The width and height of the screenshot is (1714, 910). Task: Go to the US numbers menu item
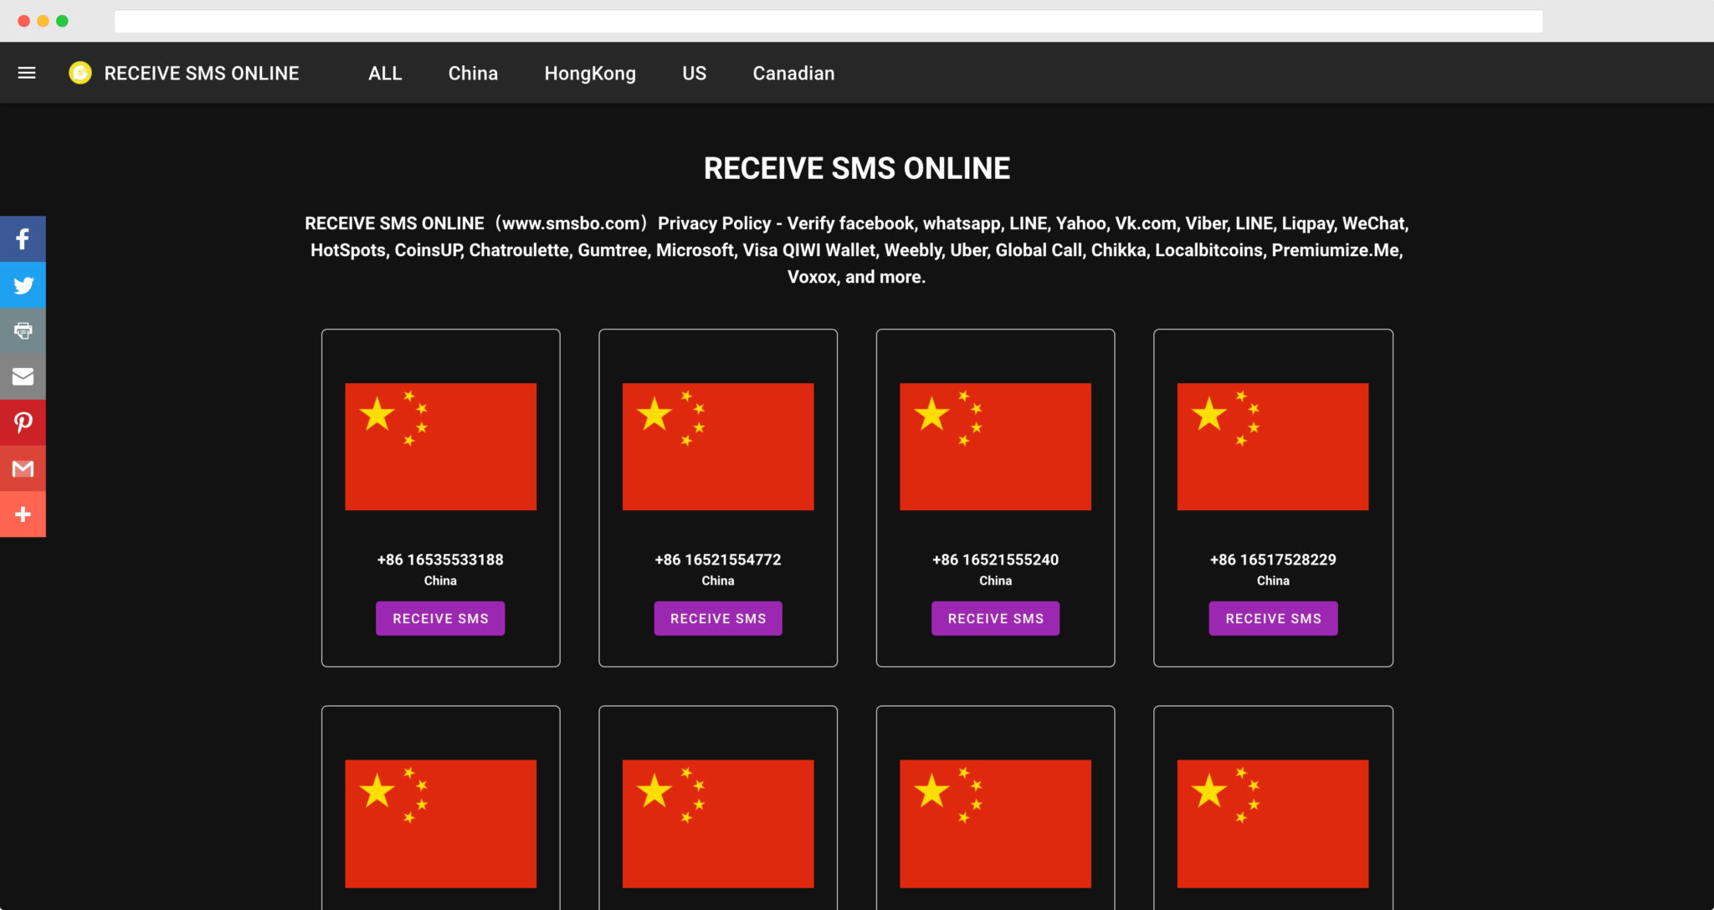tap(694, 74)
